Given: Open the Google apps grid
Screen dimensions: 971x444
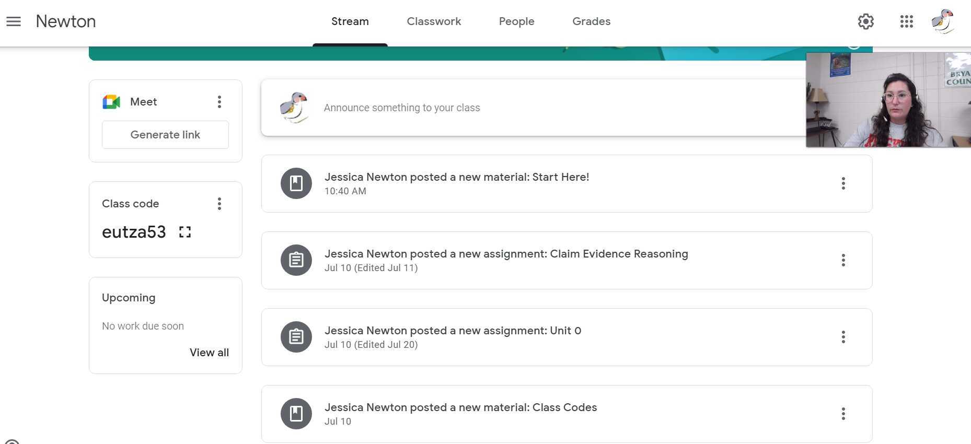Looking at the screenshot, I should click(906, 21).
